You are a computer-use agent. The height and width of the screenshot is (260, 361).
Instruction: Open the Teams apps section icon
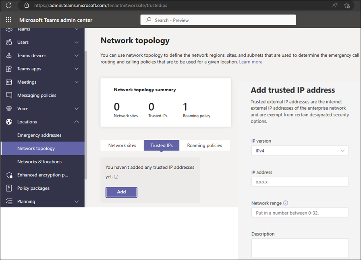(9, 68)
